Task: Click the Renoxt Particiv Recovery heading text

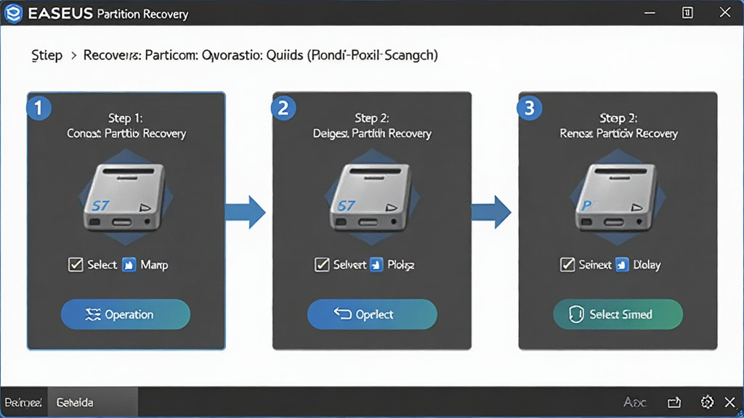Action: pos(618,134)
